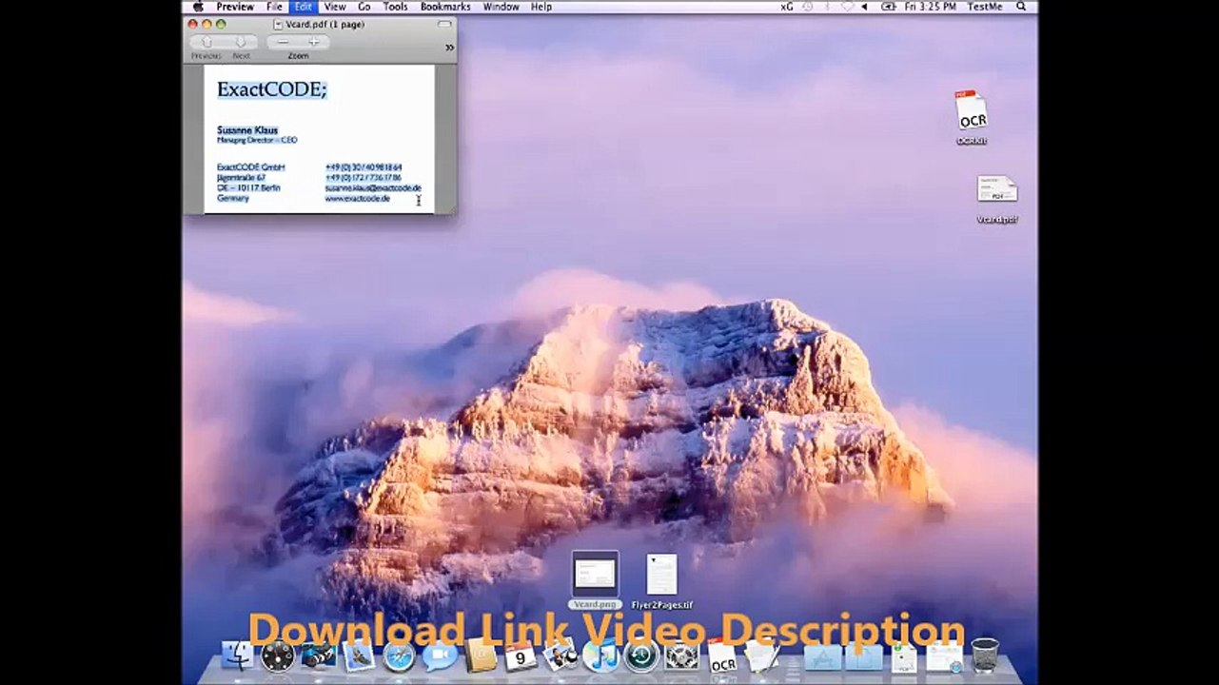This screenshot has height=685, width=1219.
Task: Open Spotlight search magnifier
Action: [x=1021, y=7]
